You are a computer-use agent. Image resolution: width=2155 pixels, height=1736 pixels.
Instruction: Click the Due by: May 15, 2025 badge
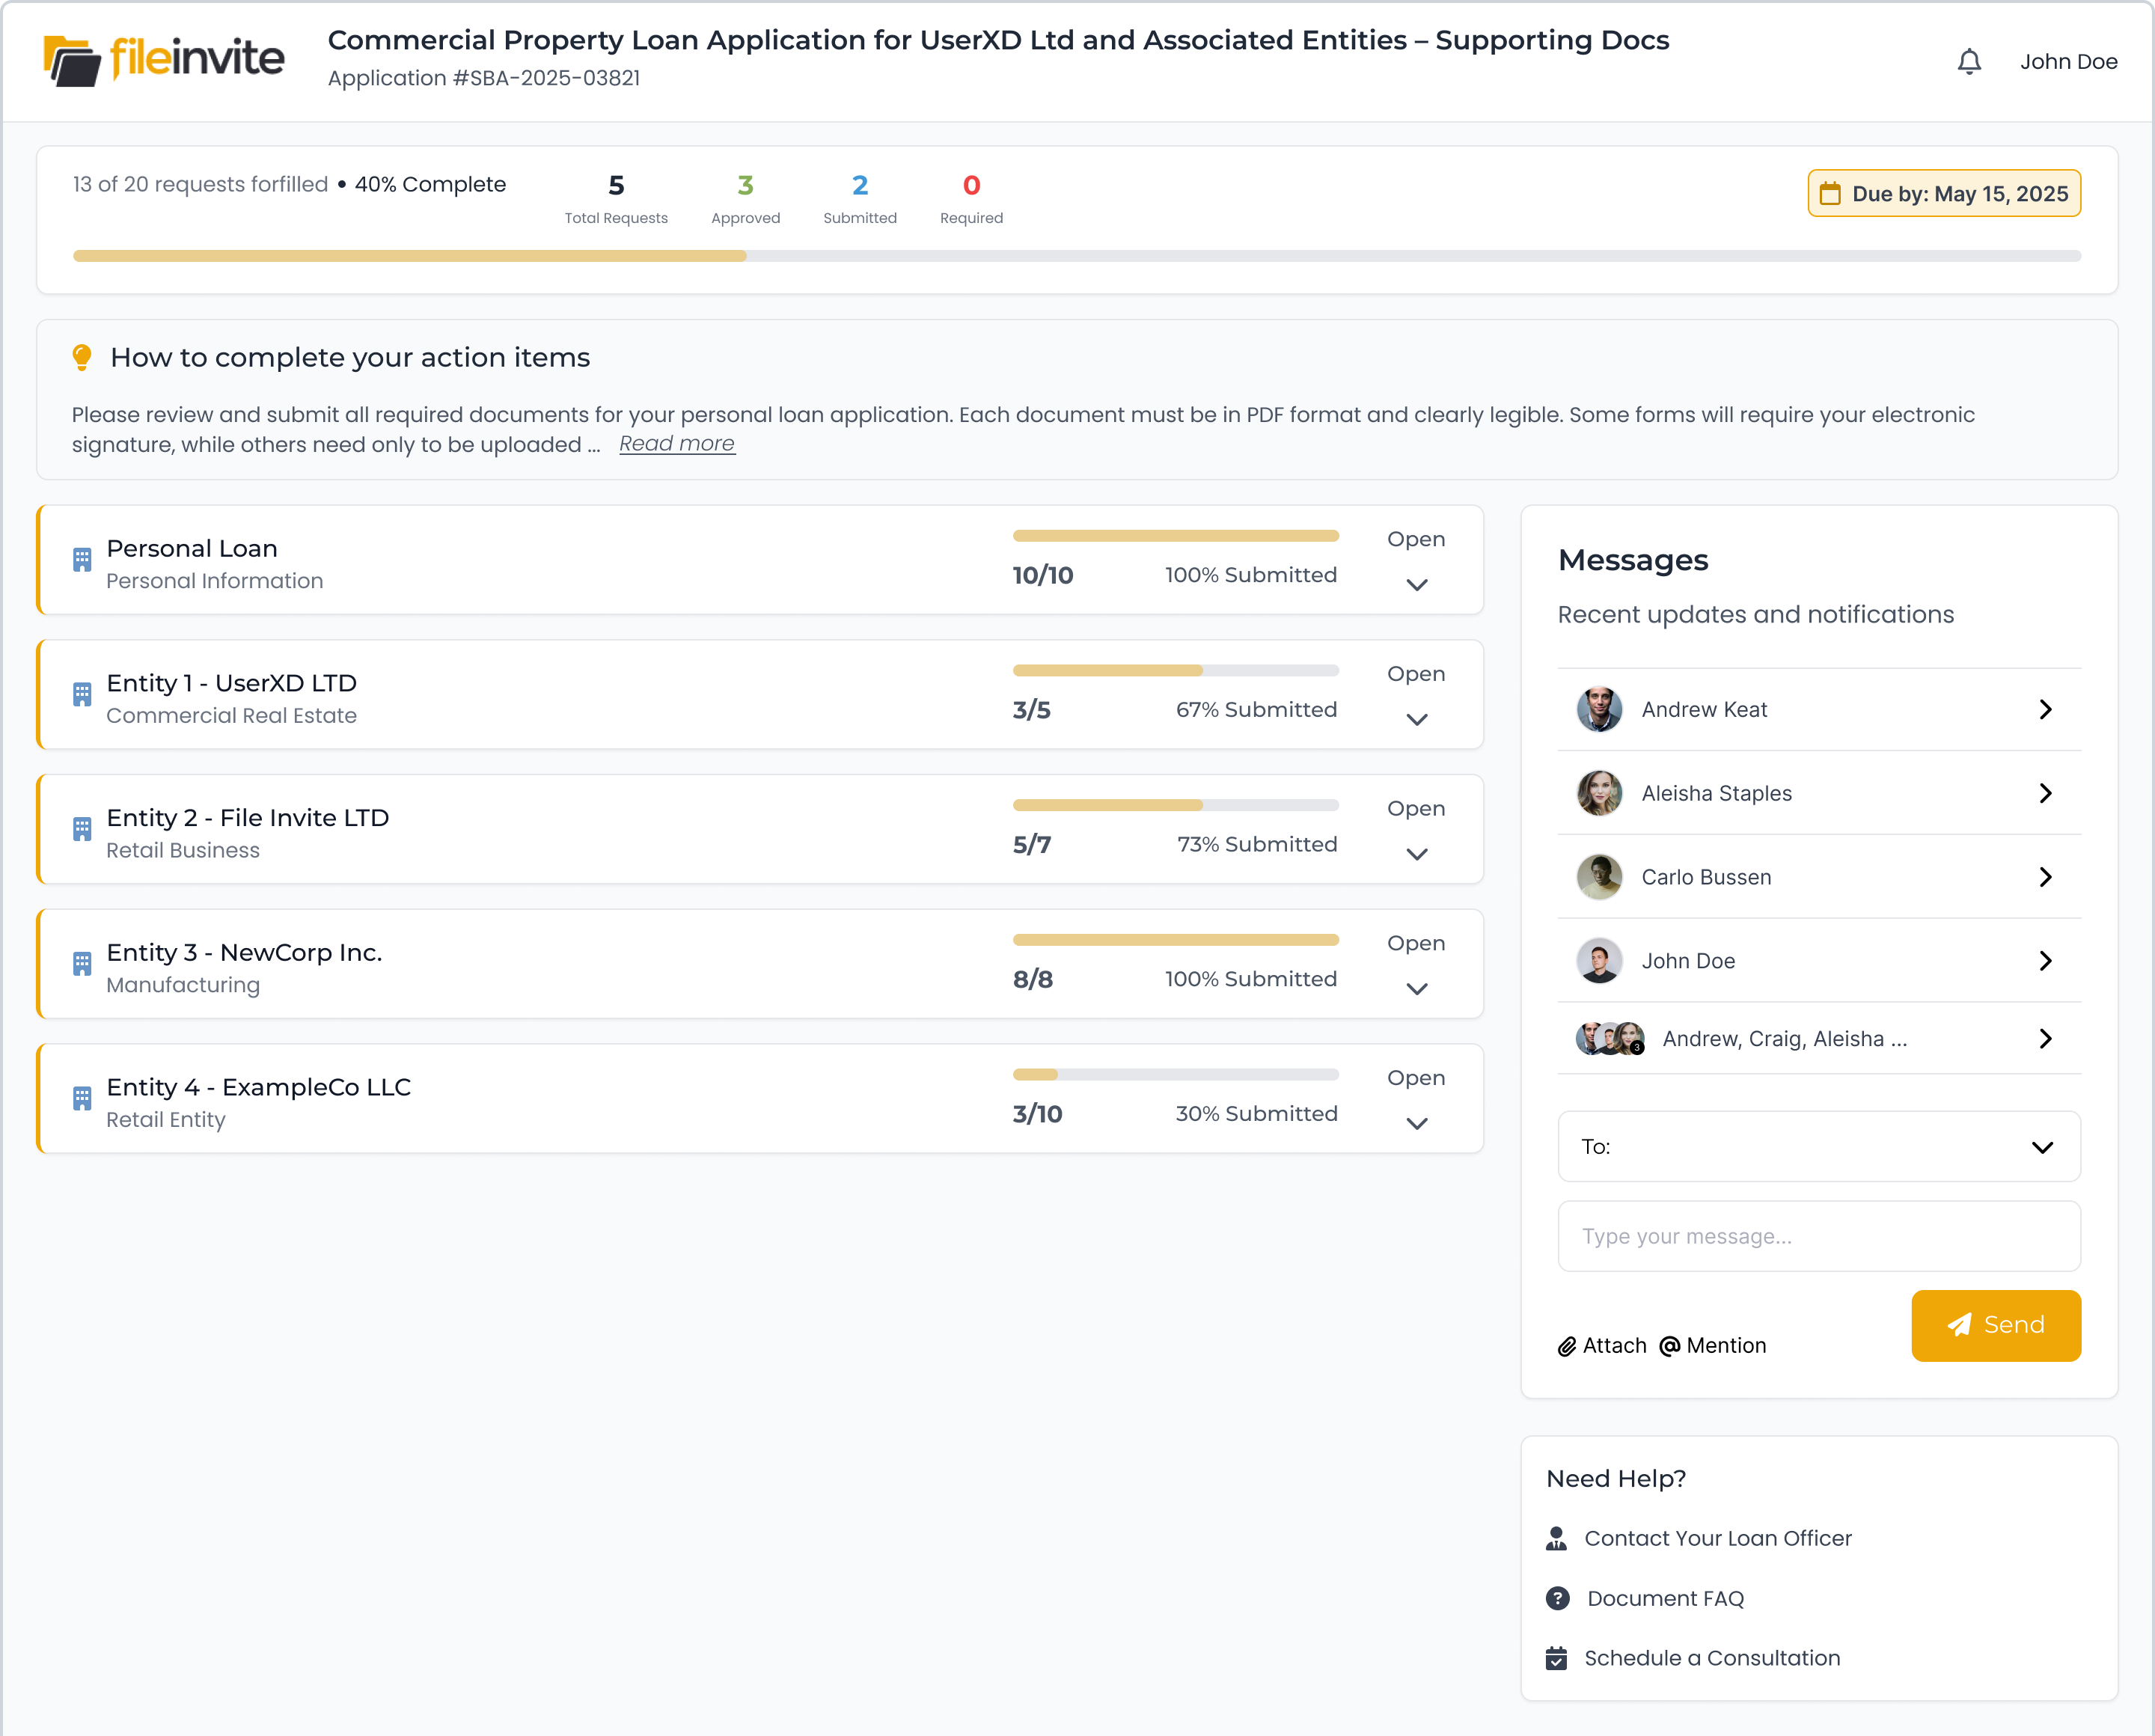1943,193
